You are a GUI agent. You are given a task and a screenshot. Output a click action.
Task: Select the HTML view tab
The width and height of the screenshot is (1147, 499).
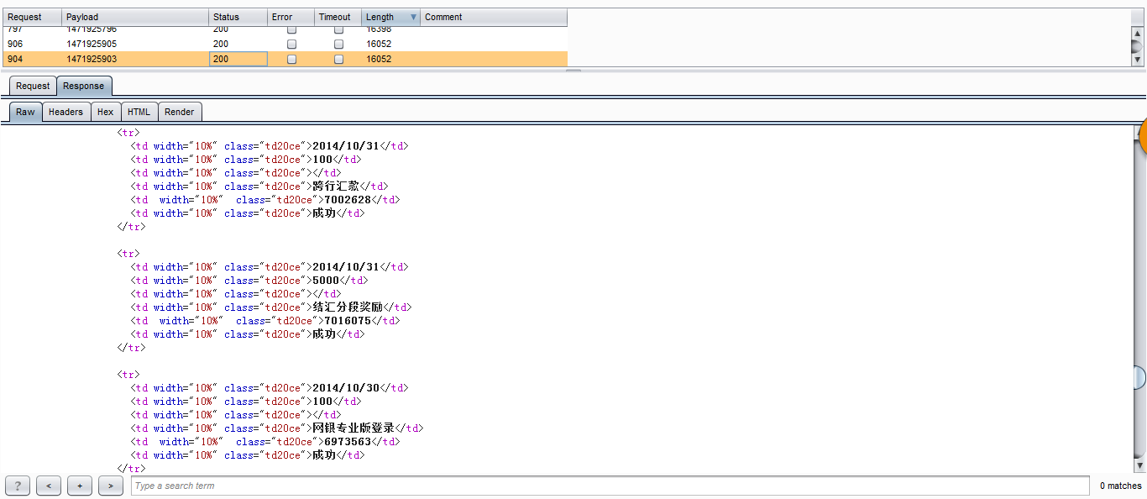pyautogui.click(x=139, y=112)
